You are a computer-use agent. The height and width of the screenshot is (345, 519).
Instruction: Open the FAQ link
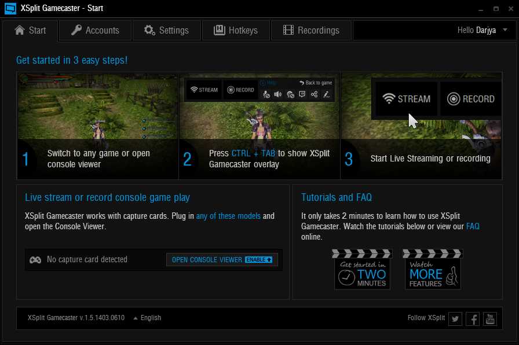(473, 226)
